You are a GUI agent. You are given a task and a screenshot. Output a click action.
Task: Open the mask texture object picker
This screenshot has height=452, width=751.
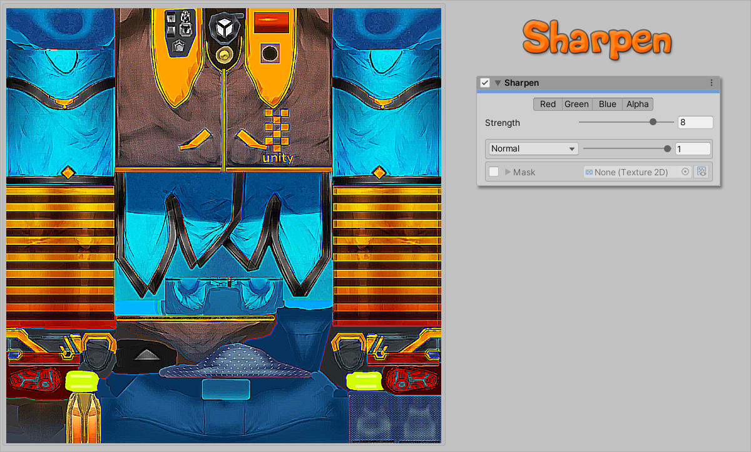pyautogui.click(x=685, y=172)
